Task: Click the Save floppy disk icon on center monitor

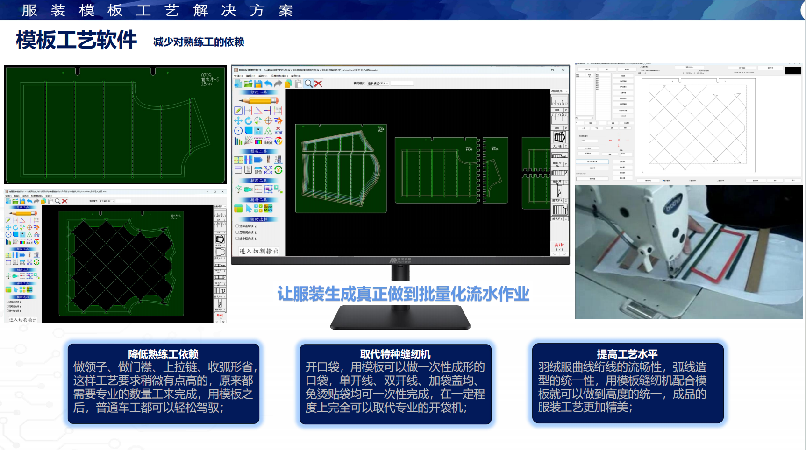Action: 258,84
